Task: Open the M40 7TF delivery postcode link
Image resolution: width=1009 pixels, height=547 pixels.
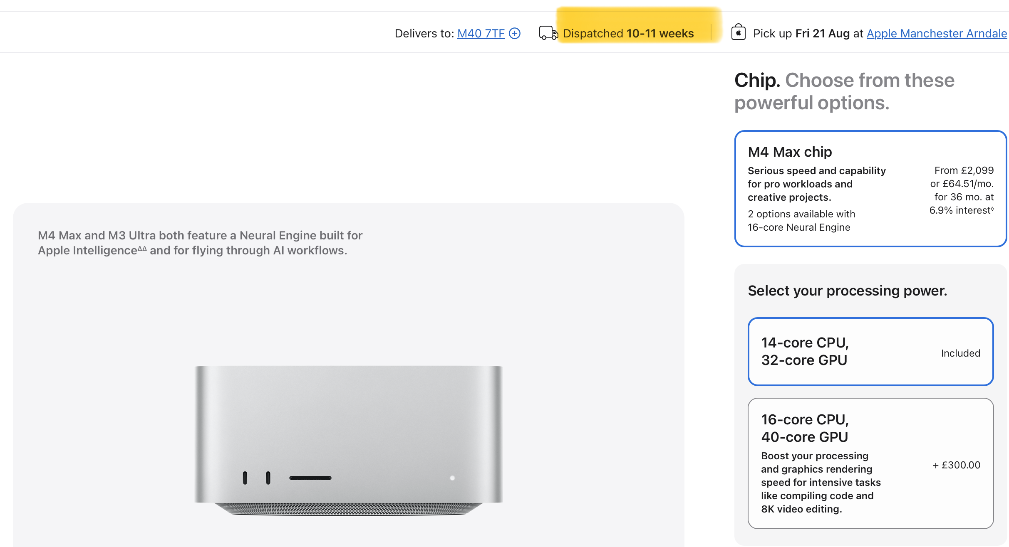Action: pyautogui.click(x=481, y=33)
